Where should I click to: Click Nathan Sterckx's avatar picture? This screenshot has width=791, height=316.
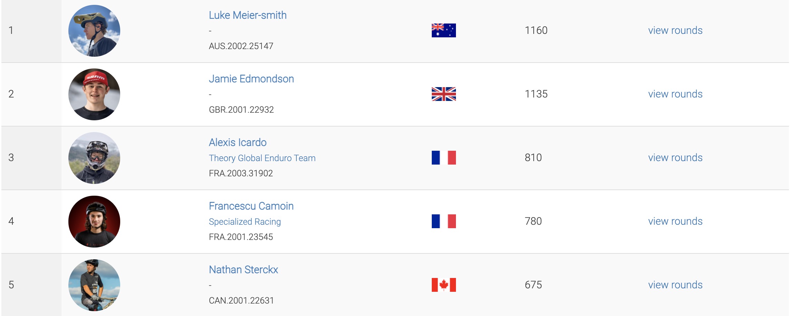(x=94, y=285)
